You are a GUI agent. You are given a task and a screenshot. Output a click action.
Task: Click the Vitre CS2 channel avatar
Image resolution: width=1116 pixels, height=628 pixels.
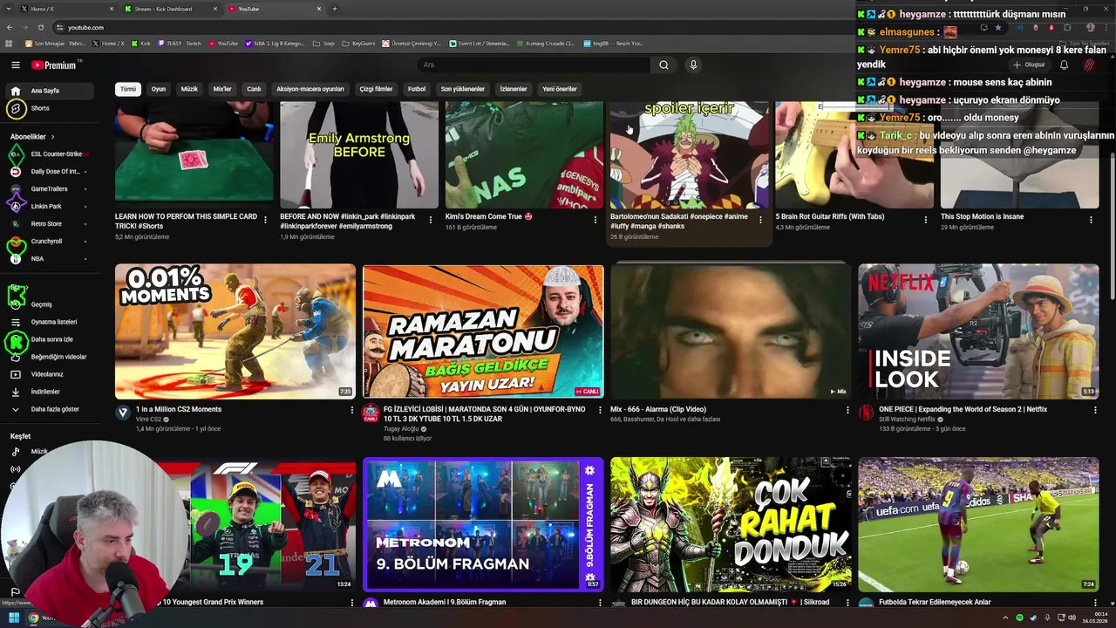pos(123,413)
